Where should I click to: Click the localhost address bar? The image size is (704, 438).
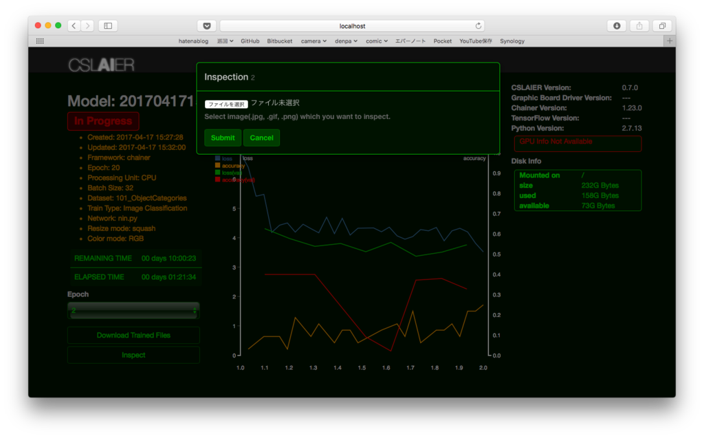352,26
